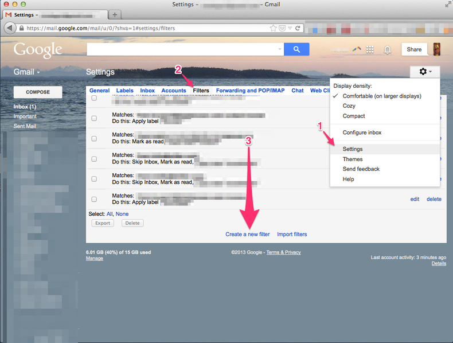
Task: Click the blue search magnifier button
Action: pyautogui.click(x=296, y=49)
